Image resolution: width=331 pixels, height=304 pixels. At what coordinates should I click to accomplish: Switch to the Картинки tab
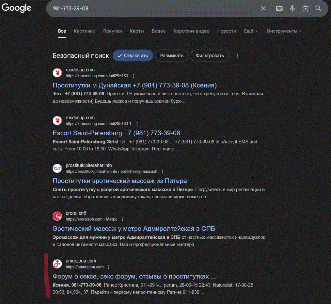[84, 31]
